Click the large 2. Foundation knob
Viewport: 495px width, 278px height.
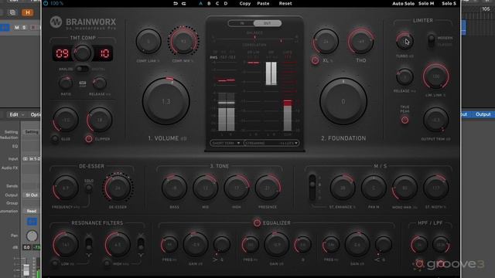343,101
